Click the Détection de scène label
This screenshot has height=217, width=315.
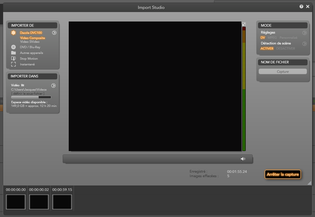click(276, 43)
